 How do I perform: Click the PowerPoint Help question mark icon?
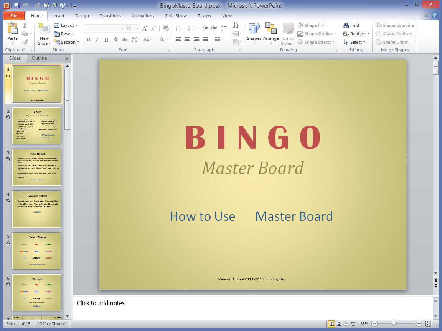pyautogui.click(x=435, y=15)
